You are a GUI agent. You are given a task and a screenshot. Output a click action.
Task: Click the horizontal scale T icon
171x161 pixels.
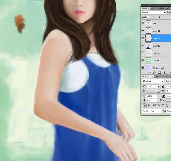coord(163,96)
